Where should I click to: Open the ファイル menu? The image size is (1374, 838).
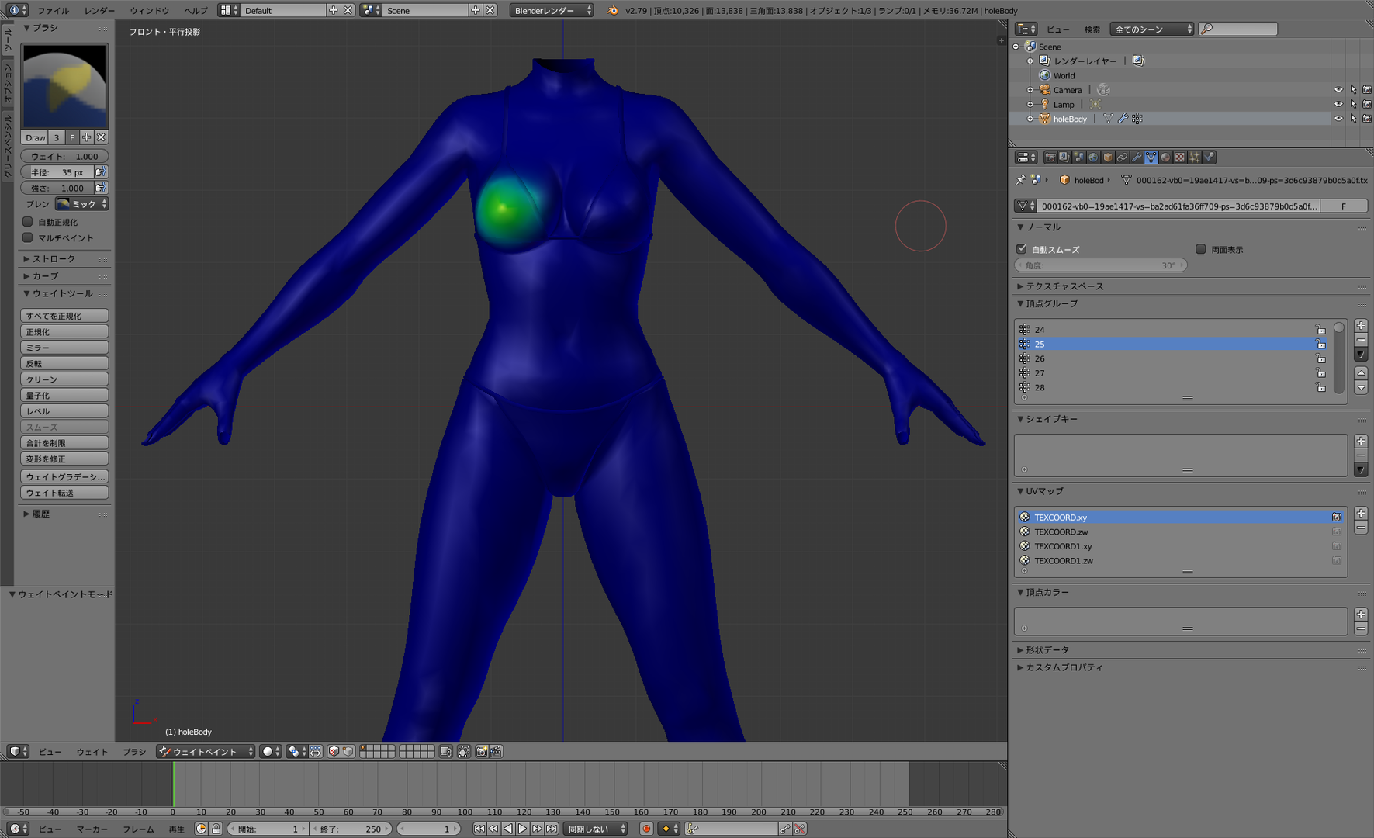click(x=54, y=10)
